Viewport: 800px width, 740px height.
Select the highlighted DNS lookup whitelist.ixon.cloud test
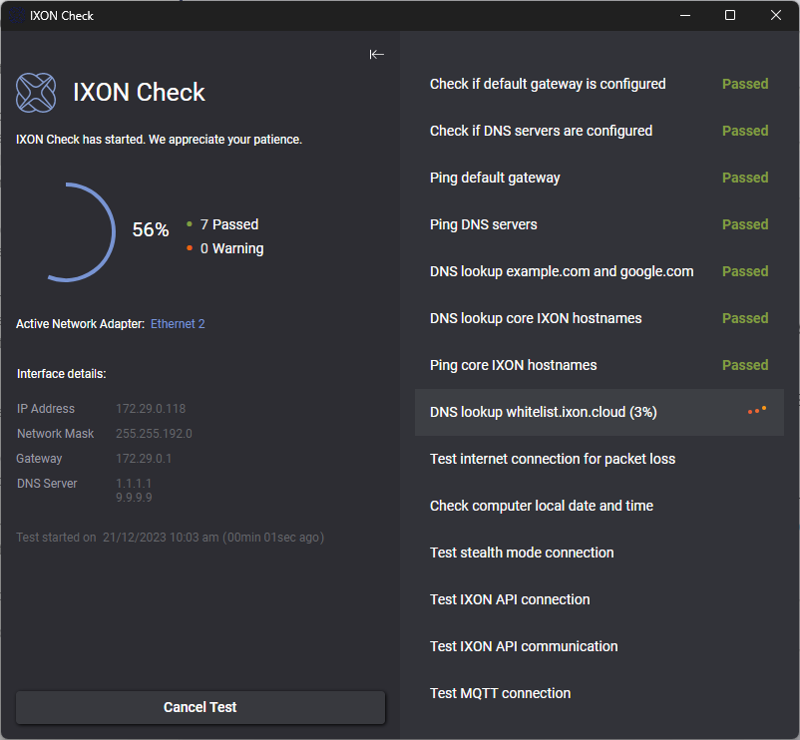tap(599, 411)
